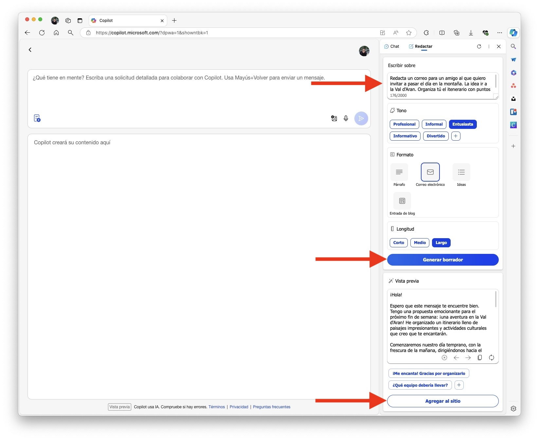The height and width of the screenshot is (440, 539).
Task: Open workspaces icon near profile
Action: point(68,21)
